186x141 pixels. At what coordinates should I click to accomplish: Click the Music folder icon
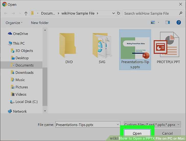13,80
